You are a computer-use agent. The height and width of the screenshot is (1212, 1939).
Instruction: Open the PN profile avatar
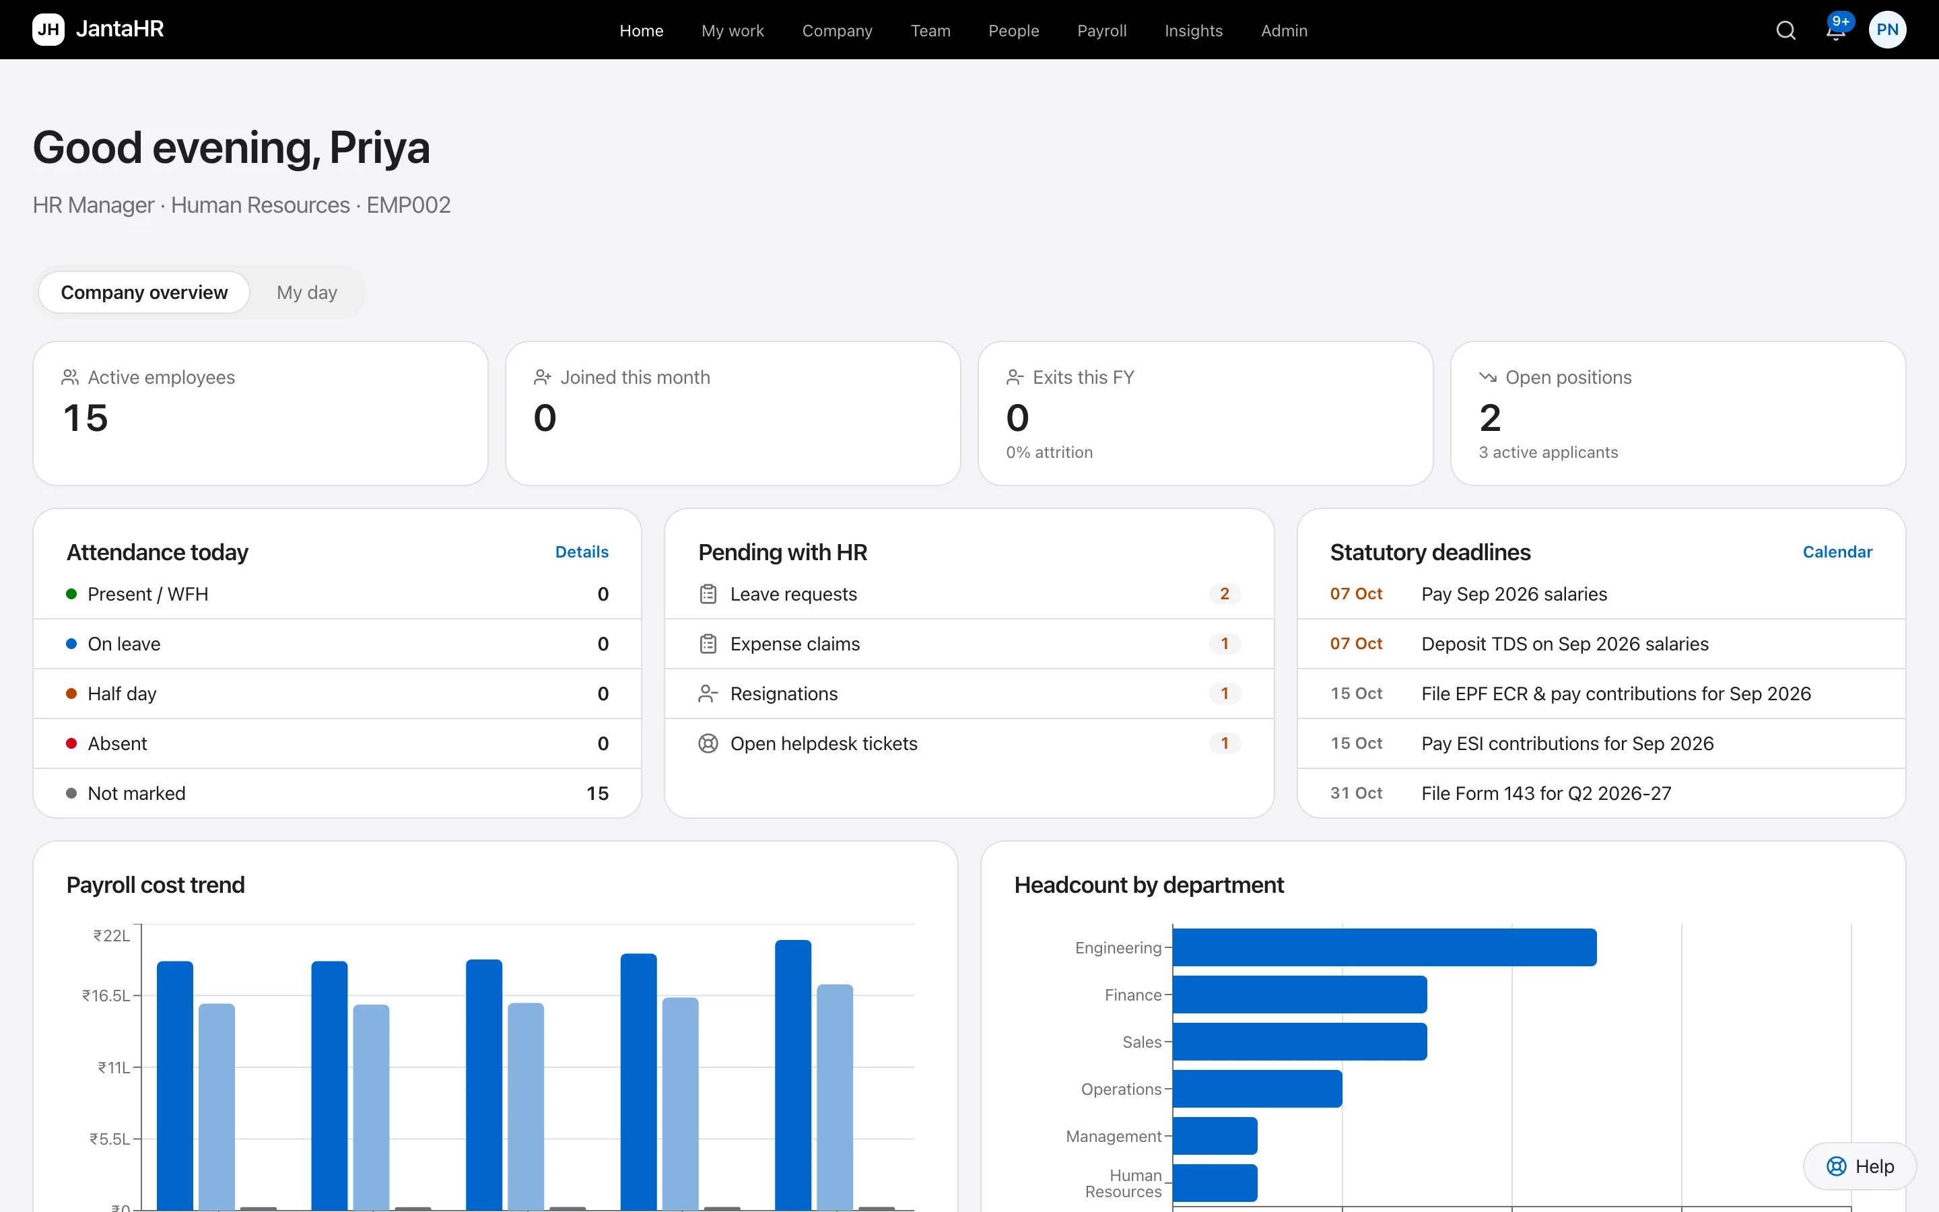tap(1887, 30)
